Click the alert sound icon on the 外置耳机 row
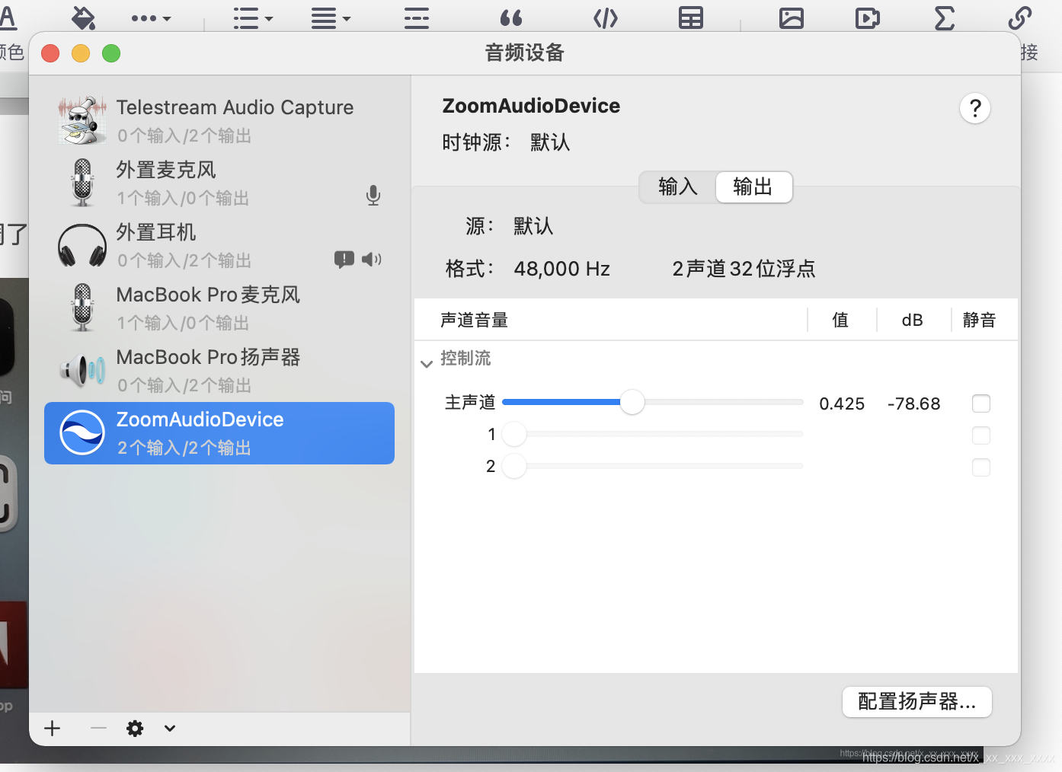Image resolution: width=1062 pixels, height=772 pixels. click(x=344, y=260)
